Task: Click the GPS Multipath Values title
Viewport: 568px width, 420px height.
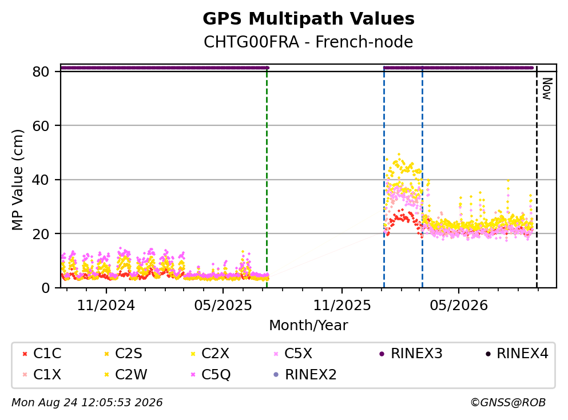Action: click(308, 18)
